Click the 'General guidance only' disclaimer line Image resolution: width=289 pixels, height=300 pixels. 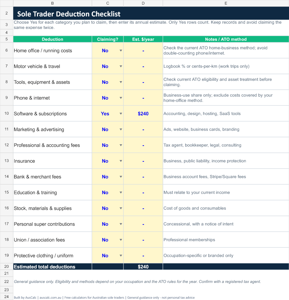click(x=137, y=282)
